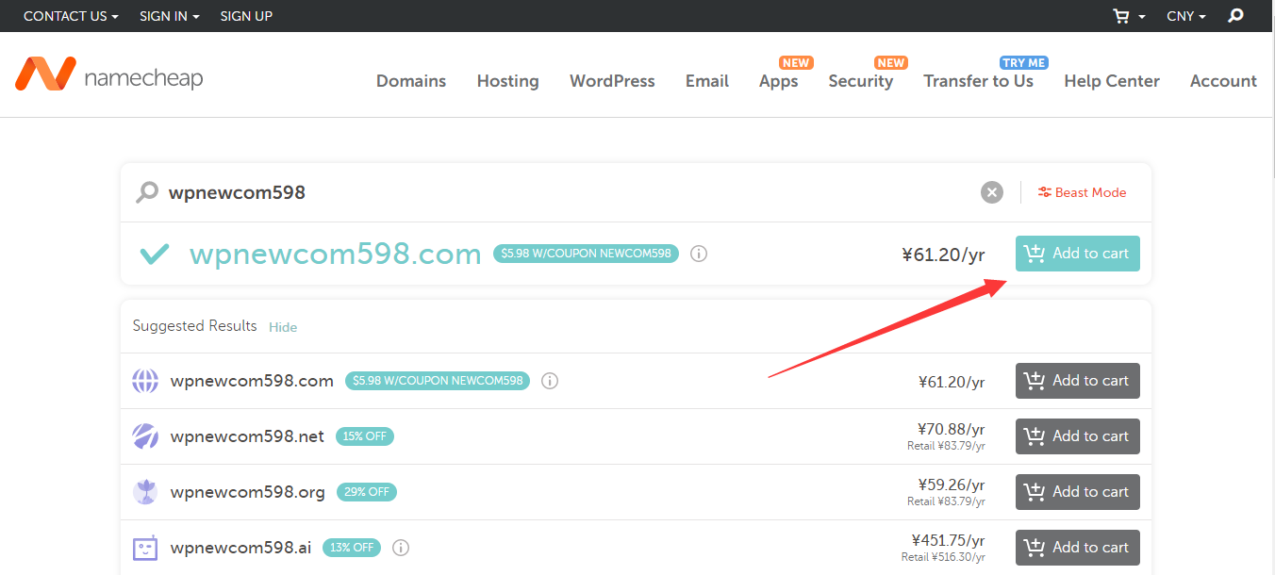Switch to the Hosting section
The height and width of the screenshot is (575, 1275).
point(507,81)
